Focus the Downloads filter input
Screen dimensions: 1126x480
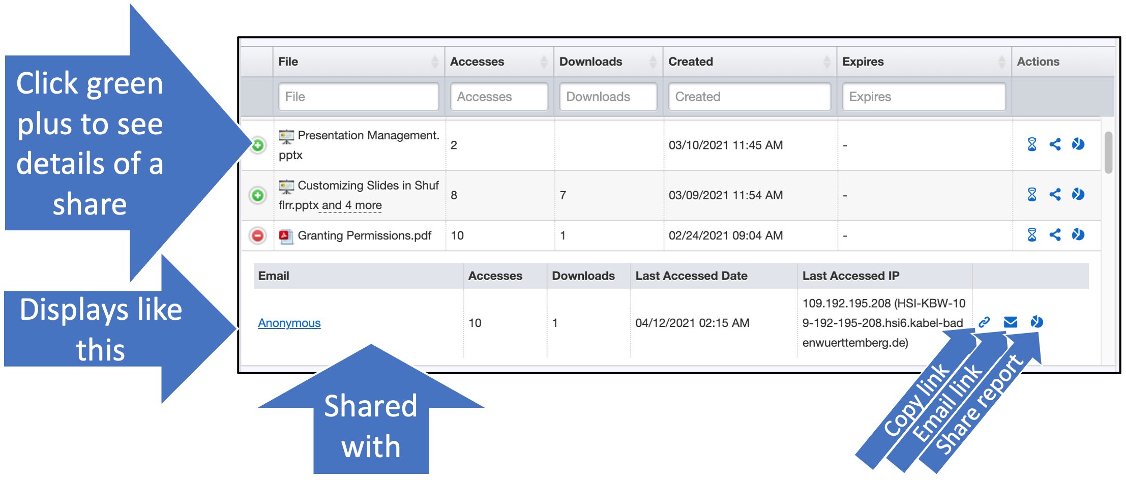click(x=608, y=97)
